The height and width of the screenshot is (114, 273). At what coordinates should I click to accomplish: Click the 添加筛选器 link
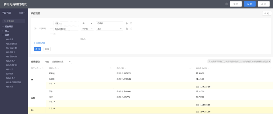(x=40, y=43)
